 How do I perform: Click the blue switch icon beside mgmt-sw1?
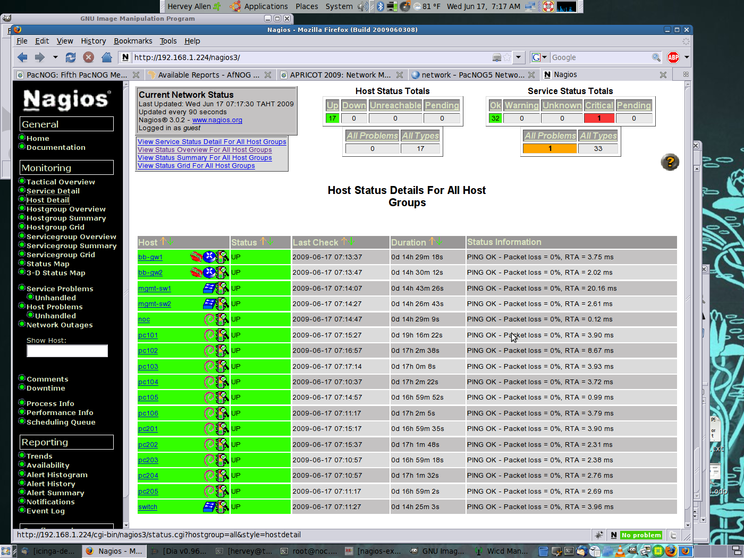click(209, 289)
